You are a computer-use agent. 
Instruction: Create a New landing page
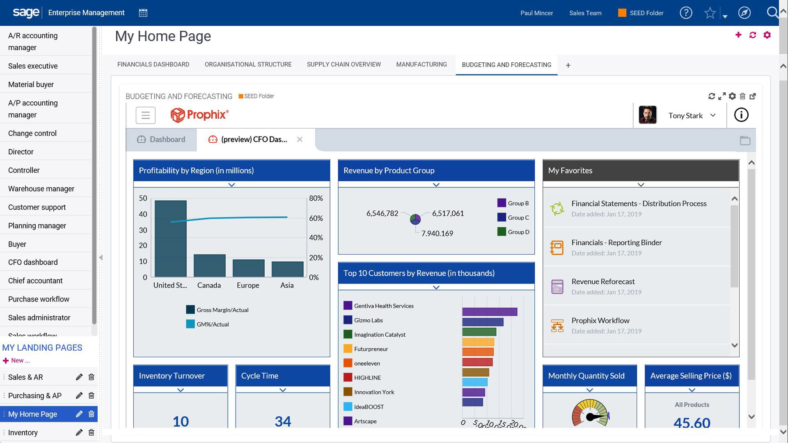point(16,361)
